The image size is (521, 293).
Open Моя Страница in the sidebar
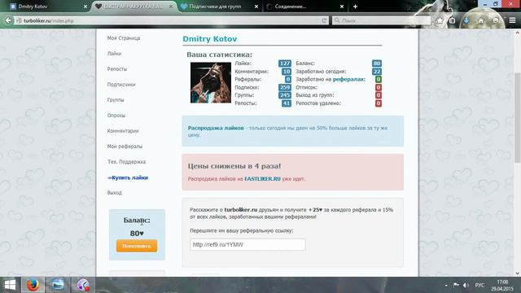pyautogui.click(x=124, y=38)
